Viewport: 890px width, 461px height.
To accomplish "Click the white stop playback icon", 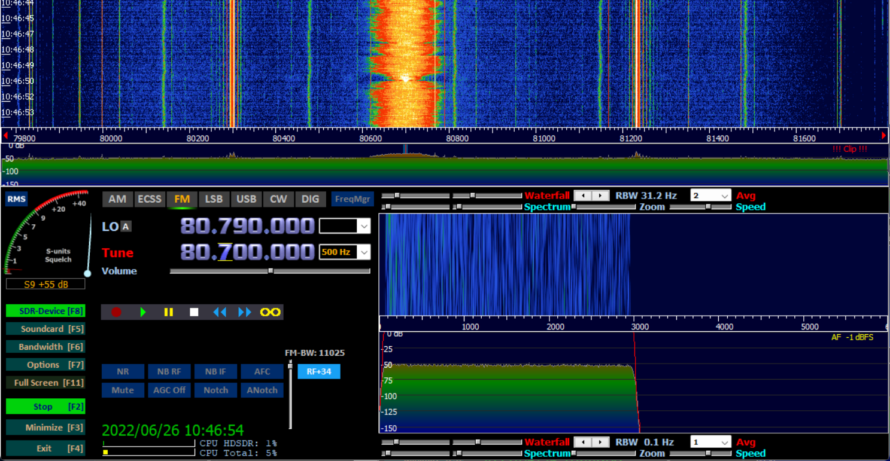I will [x=194, y=312].
